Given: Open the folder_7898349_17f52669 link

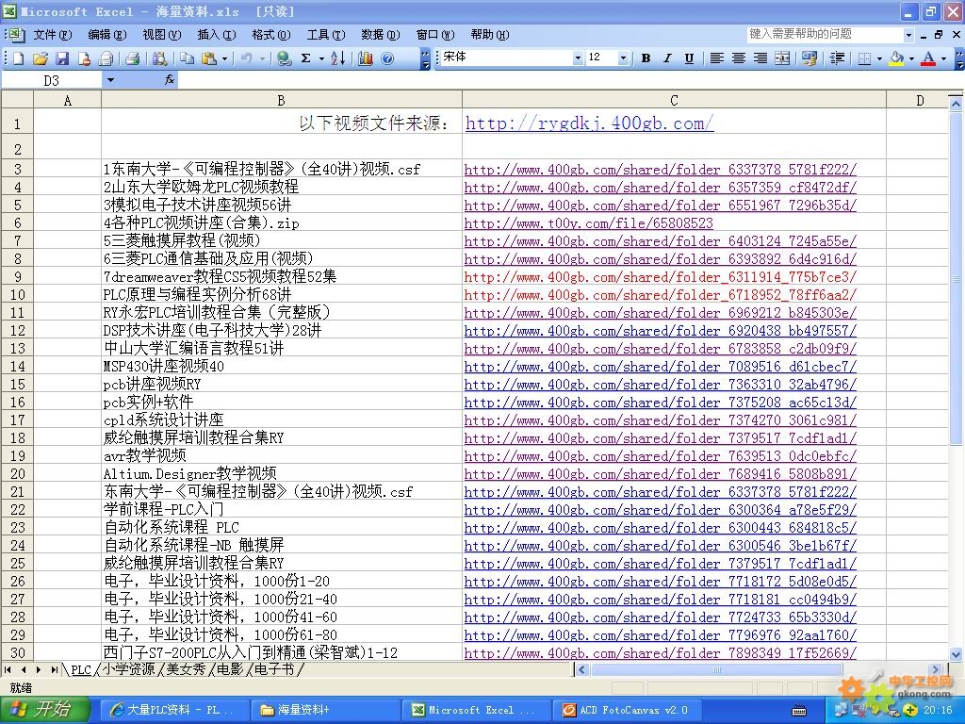Looking at the screenshot, I should click(661, 652).
